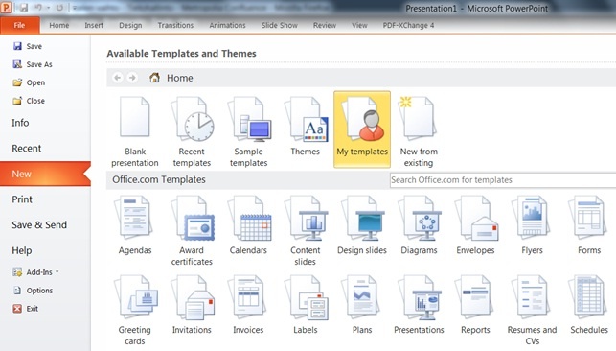Open Recent templates
The height and width of the screenshot is (351, 616).
192,131
